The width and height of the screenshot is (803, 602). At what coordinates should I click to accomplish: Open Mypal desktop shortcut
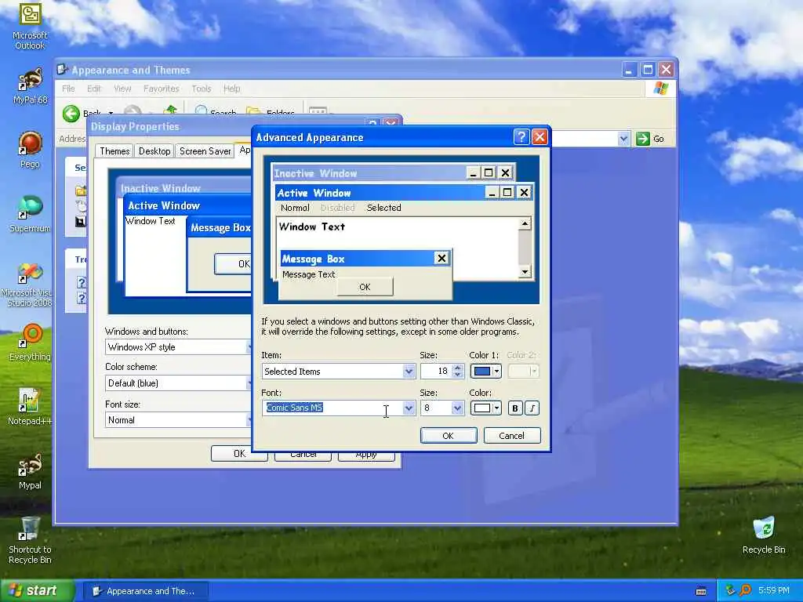tap(30, 471)
